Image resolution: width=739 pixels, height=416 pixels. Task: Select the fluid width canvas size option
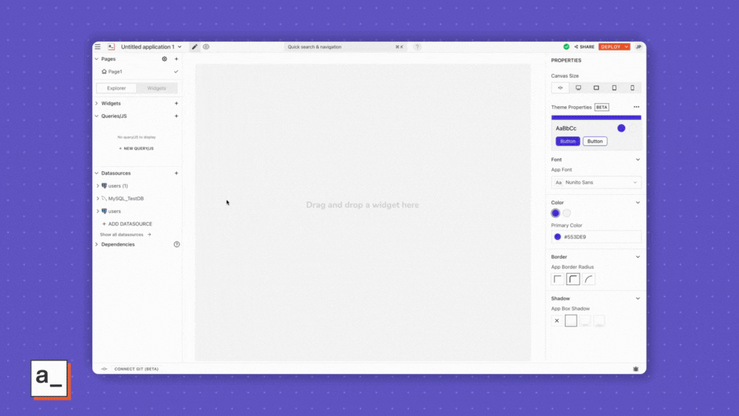[x=561, y=87]
